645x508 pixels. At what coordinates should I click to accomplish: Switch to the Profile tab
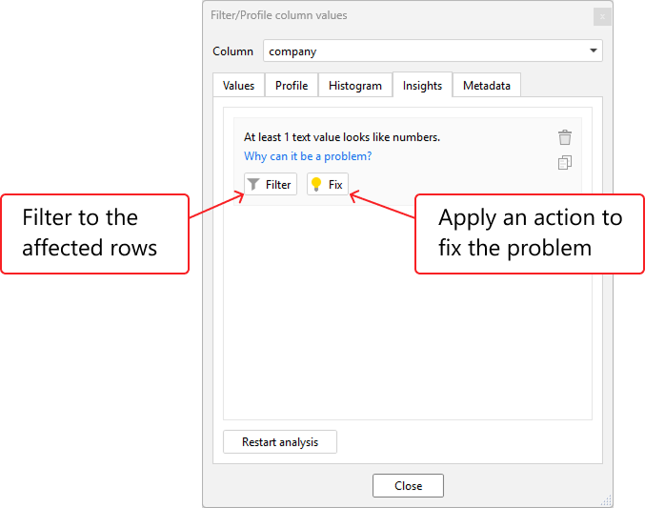coord(292,86)
